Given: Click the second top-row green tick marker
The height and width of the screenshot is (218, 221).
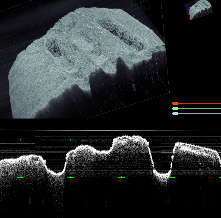Looking at the screenshot, I should (x=71, y=139).
